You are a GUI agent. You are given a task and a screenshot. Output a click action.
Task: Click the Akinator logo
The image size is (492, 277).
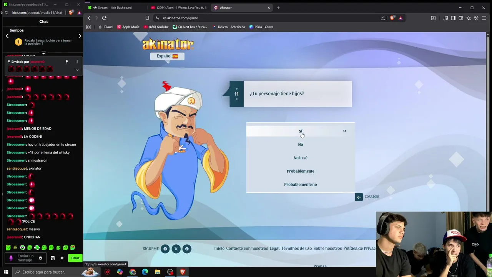click(x=168, y=44)
